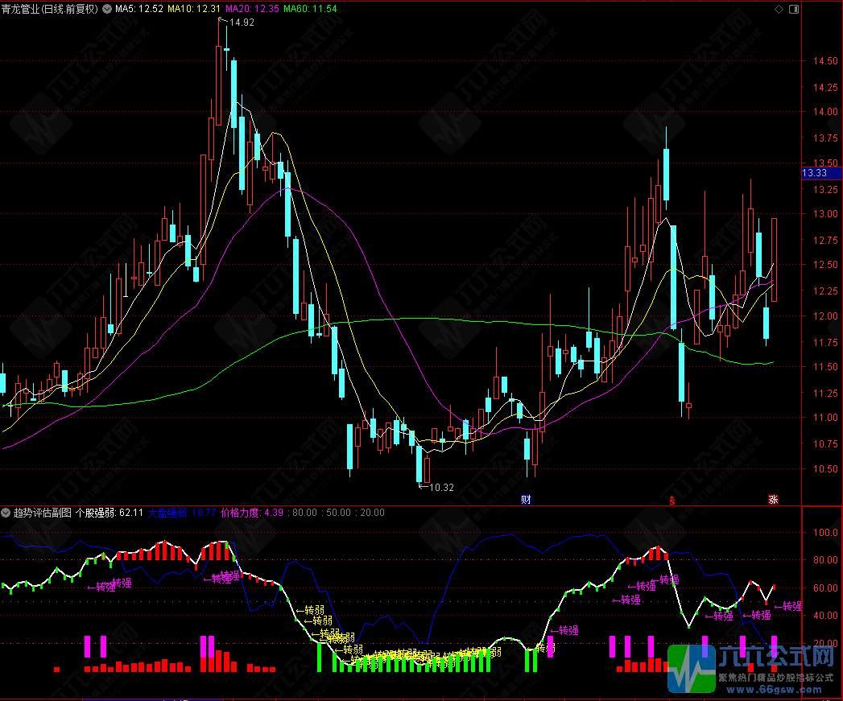
Task: Open the 趋势评估副图 indicator menu circle icon
Action: [6, 513]
